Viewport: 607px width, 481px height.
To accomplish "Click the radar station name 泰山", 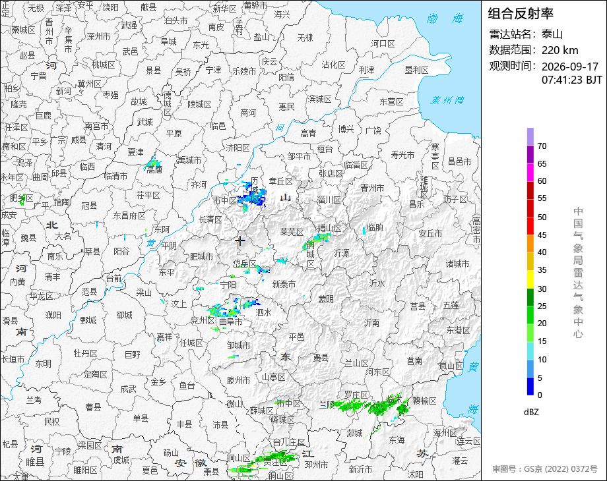I will pyautogui.click(x=552, y=34).
